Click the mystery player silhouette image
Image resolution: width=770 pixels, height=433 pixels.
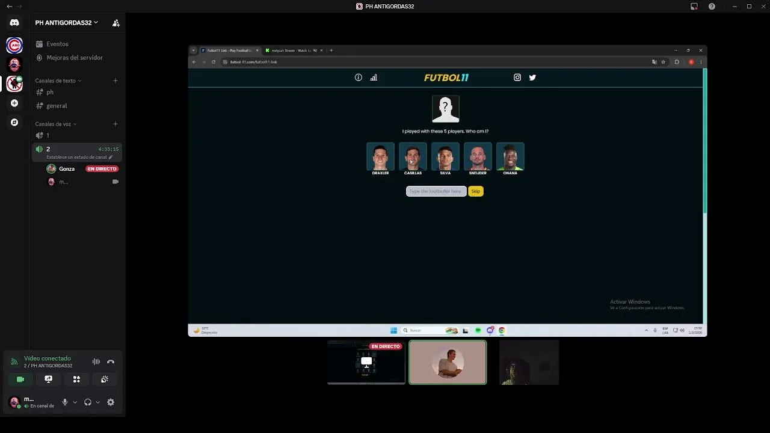446,109
